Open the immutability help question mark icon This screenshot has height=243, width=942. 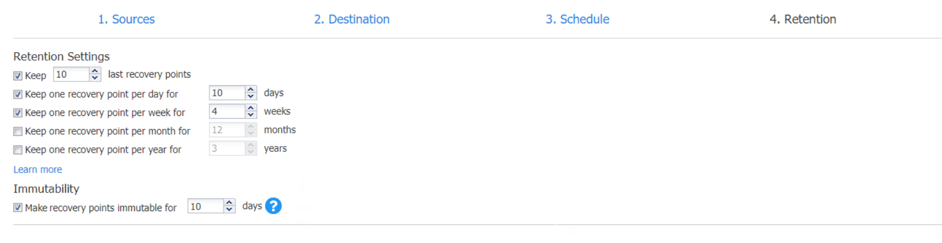click(273, 206)
